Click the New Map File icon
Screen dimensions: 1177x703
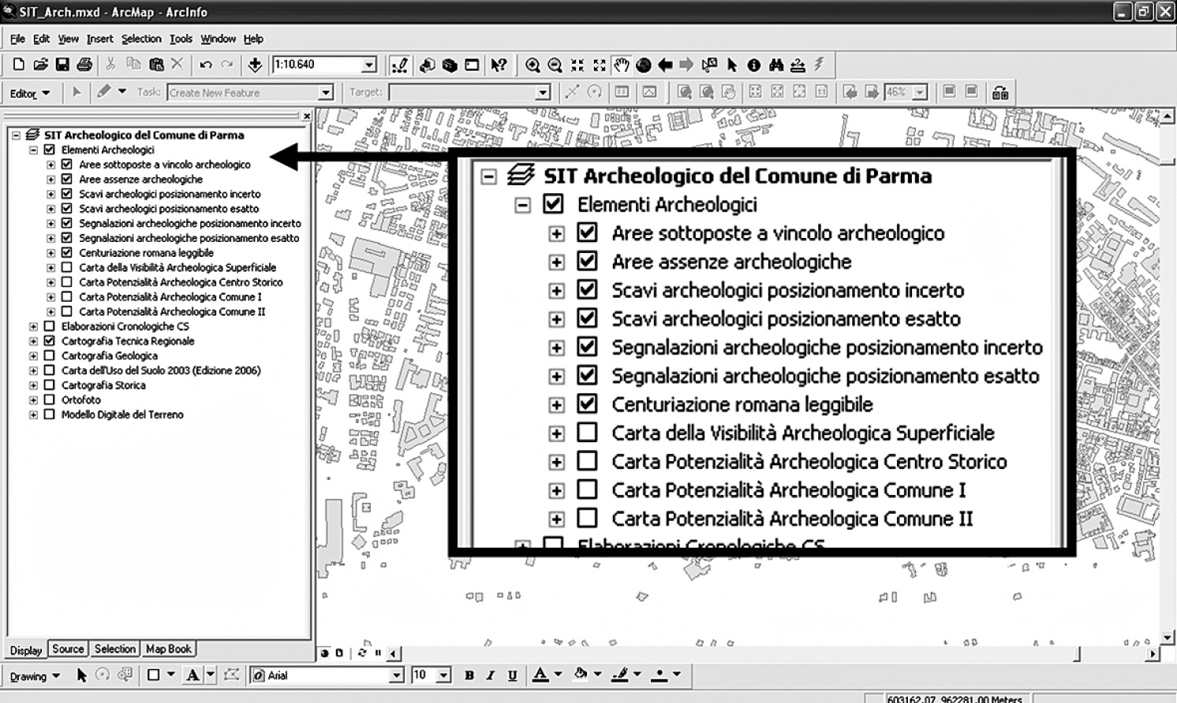click(19, 65)
